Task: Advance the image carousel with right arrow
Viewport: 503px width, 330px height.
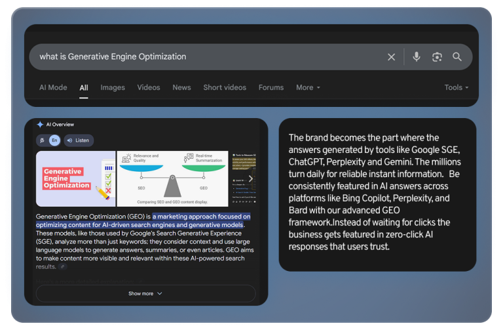Action: (x=251, y=178)
